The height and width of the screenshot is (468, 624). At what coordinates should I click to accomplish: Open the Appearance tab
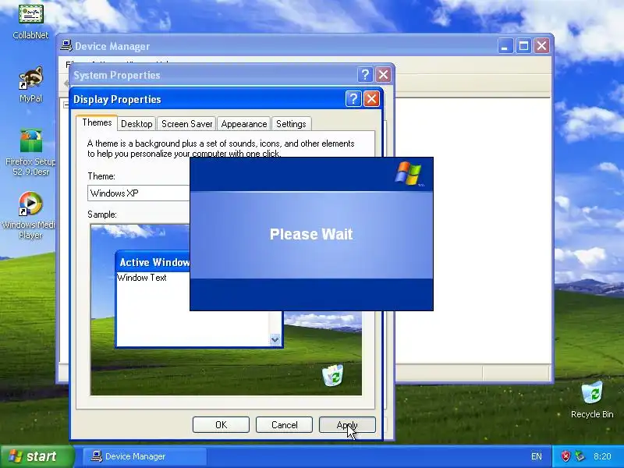[244, 124]
